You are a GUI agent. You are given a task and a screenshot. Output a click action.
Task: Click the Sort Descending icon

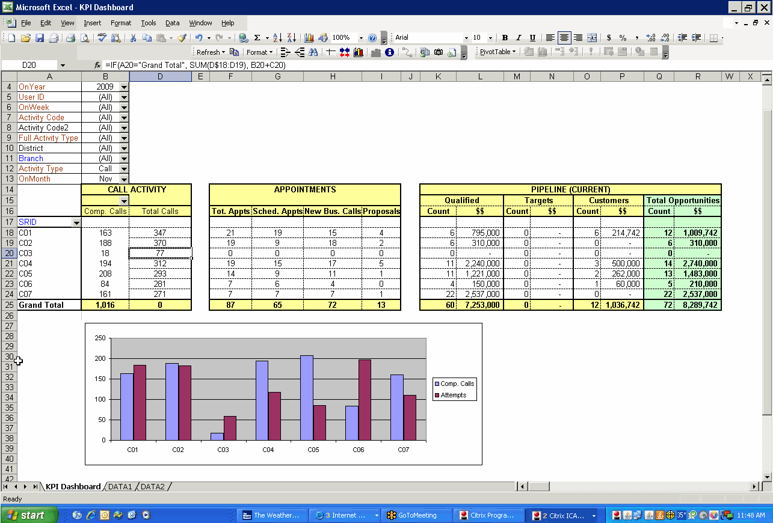tap(292, 37)
